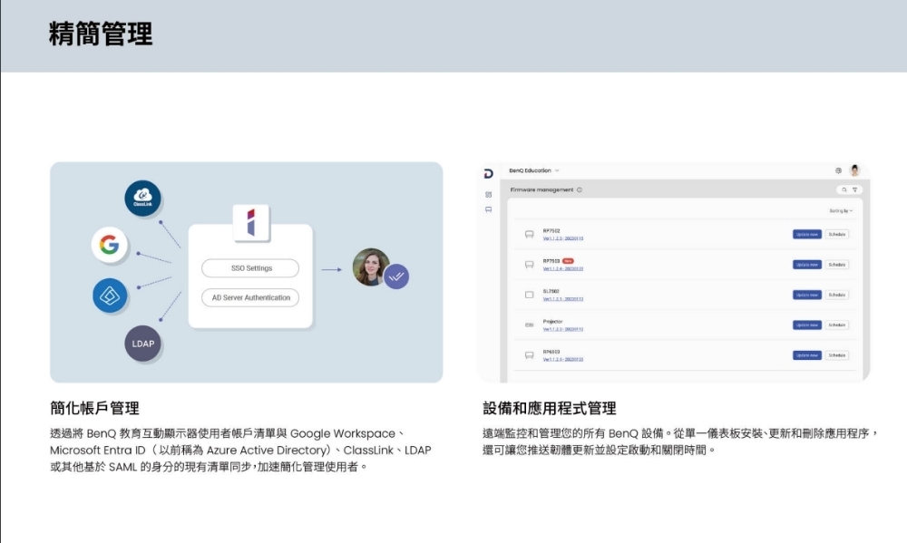Click the double-checkmark verified badge
Image resolution: width=907 pixels, height=543 pixels.
tap(395, 276)
